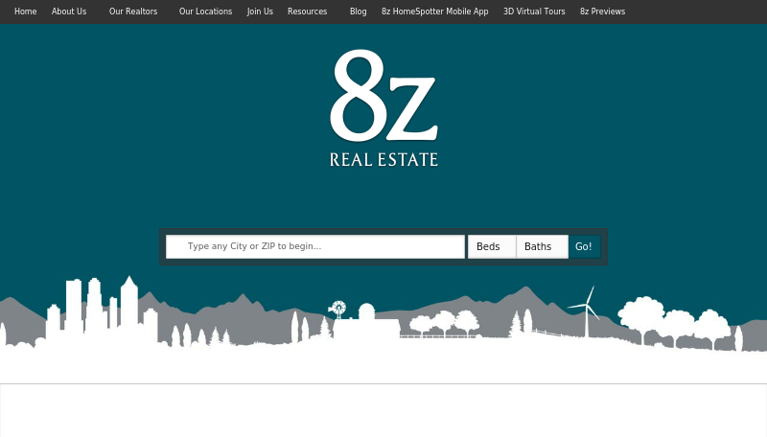Open the Our Realtors menu
The image size is (767, 437).
133,11
